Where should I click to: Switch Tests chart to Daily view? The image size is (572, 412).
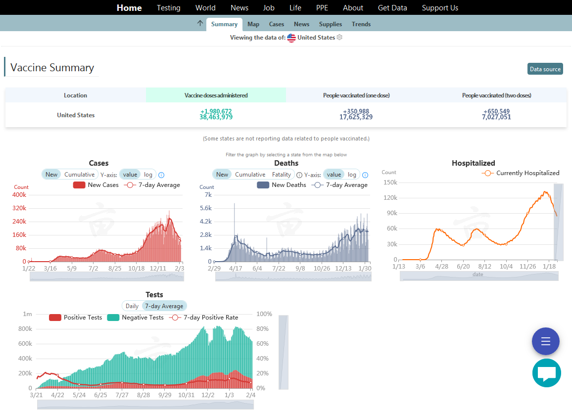[132, 306]
